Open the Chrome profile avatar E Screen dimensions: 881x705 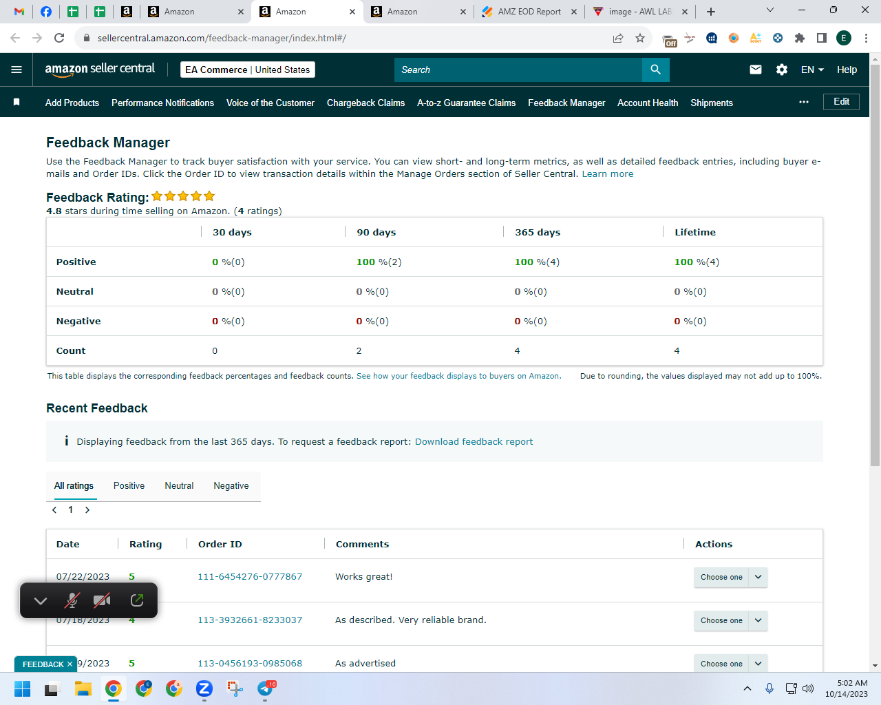[844, 38]
